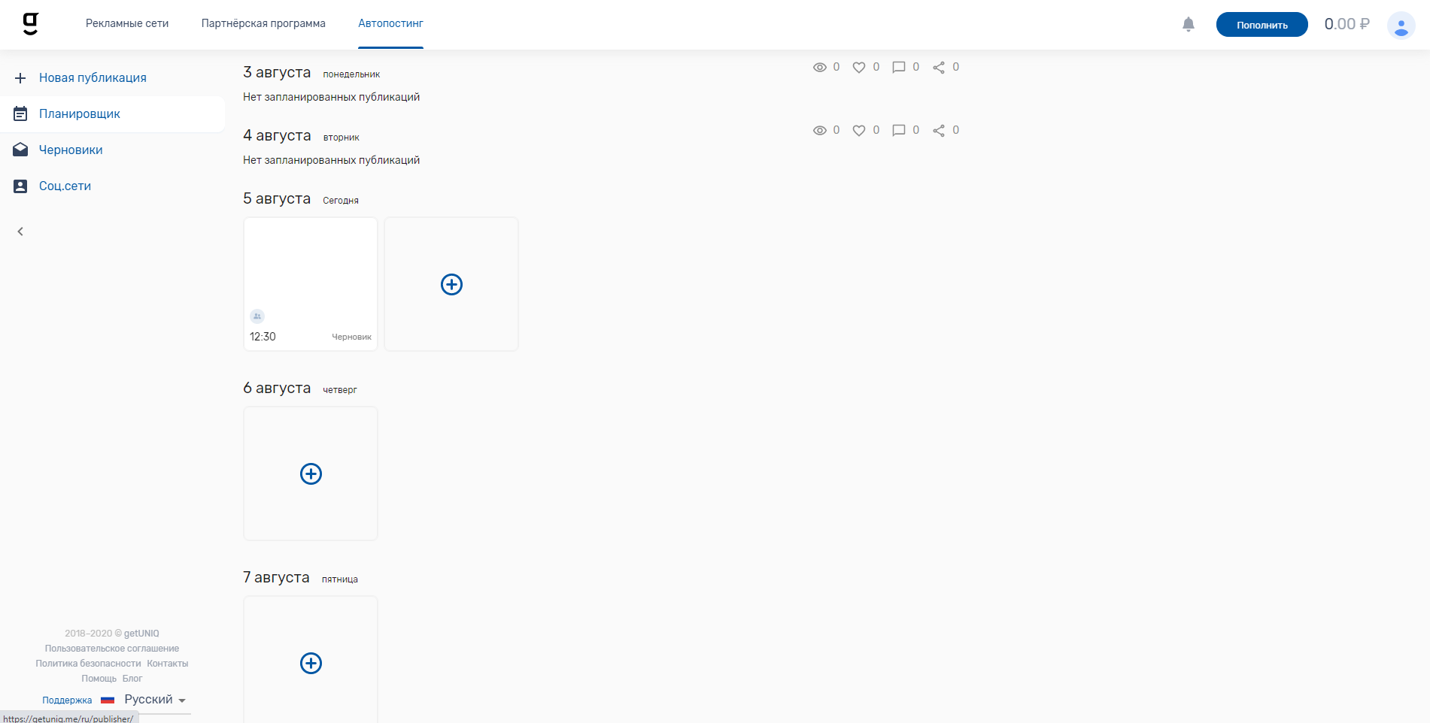The image size is (1430, 723).
Task: Select Планировщик in the sidebar
Action: (80, 114)
